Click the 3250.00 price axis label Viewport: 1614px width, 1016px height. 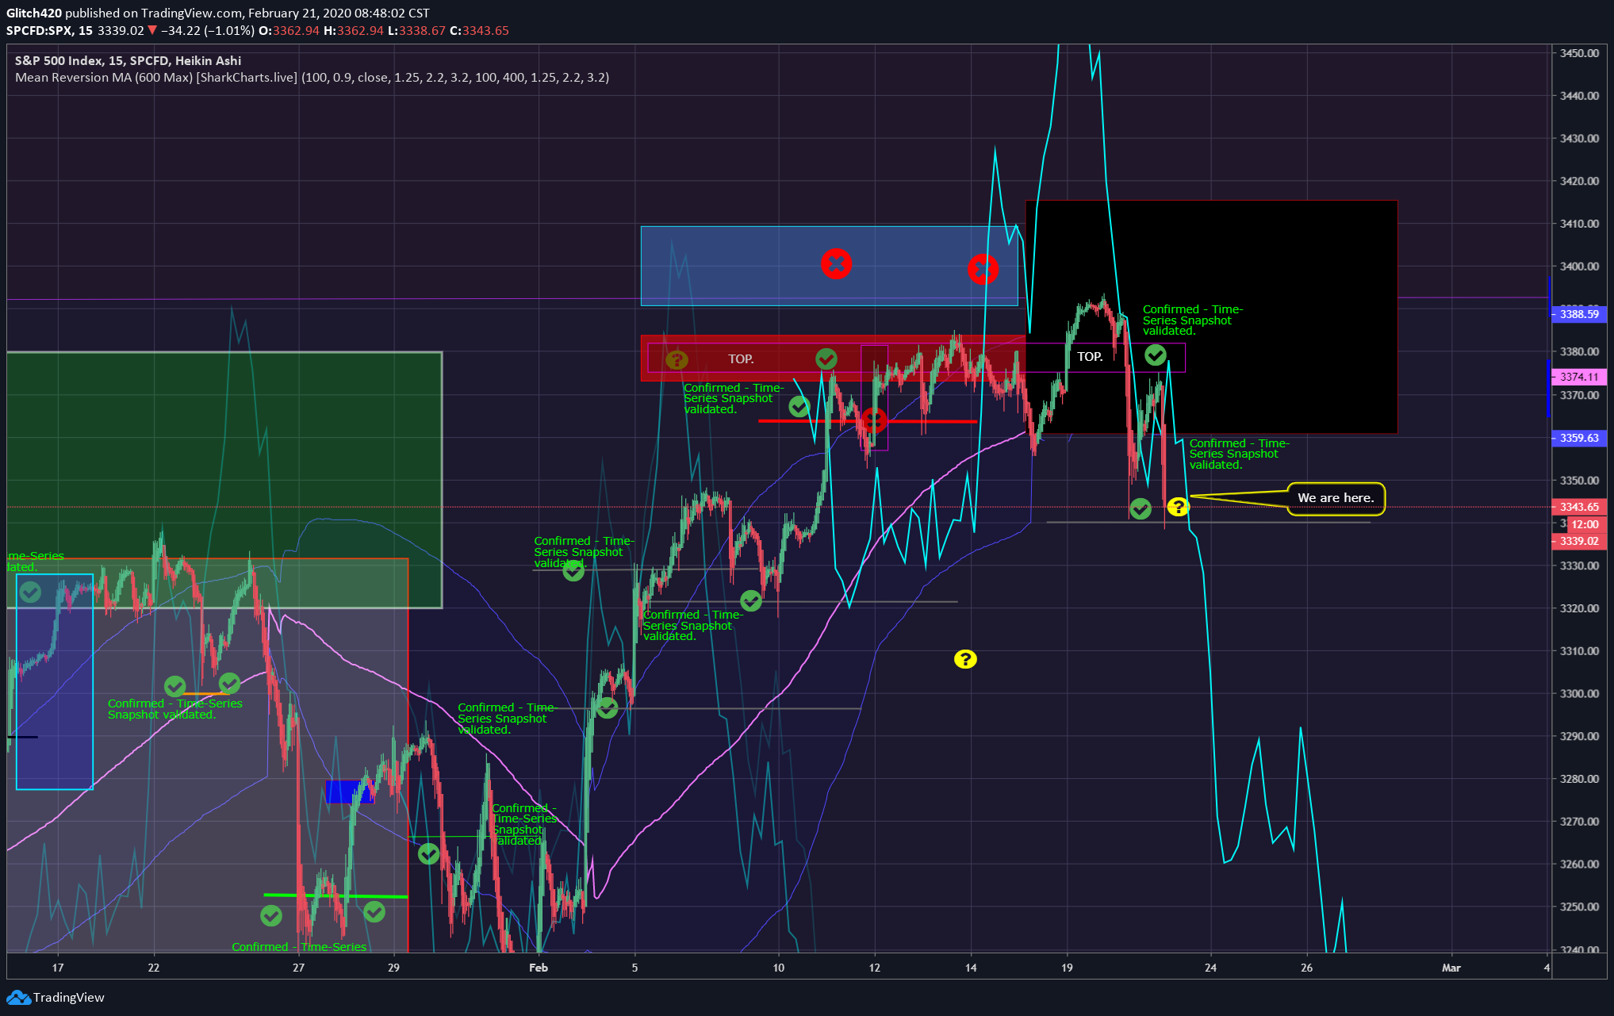tap(1579, 907)
